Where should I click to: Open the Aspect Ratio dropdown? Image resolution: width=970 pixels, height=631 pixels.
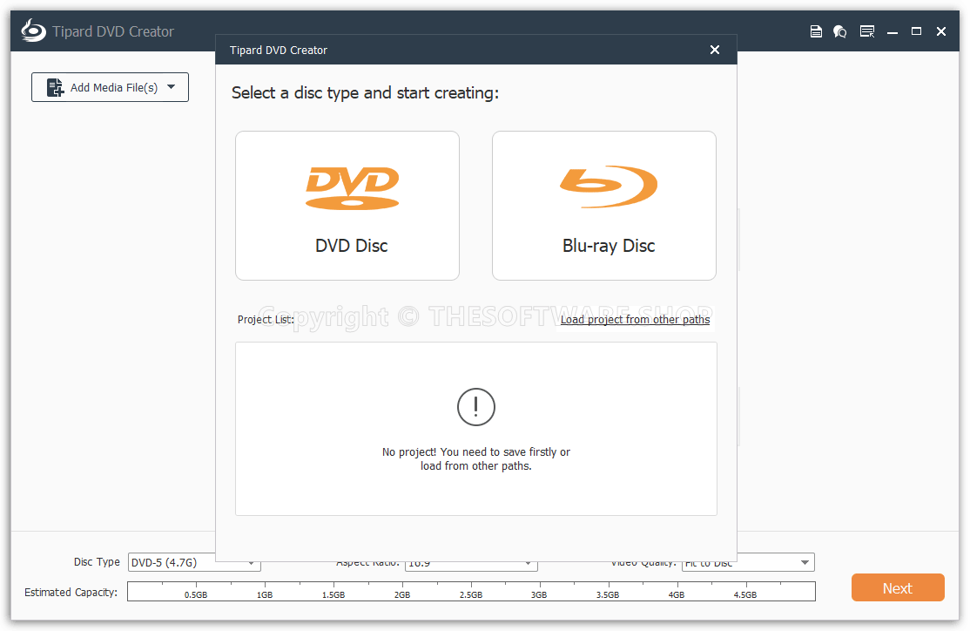[471, 563]
